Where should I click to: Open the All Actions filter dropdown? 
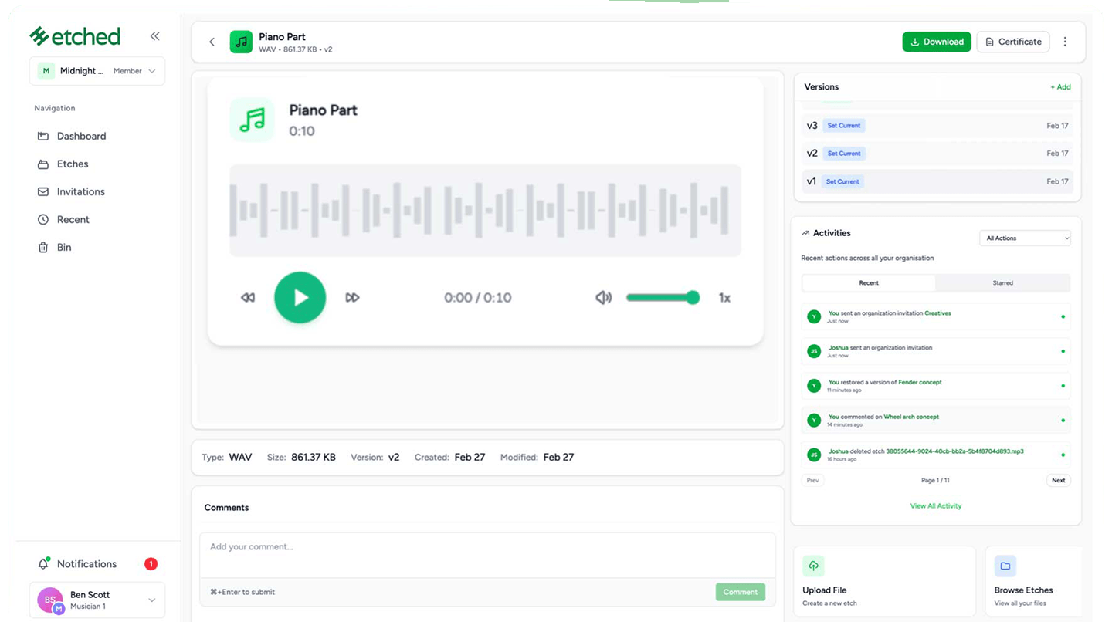1025,238
